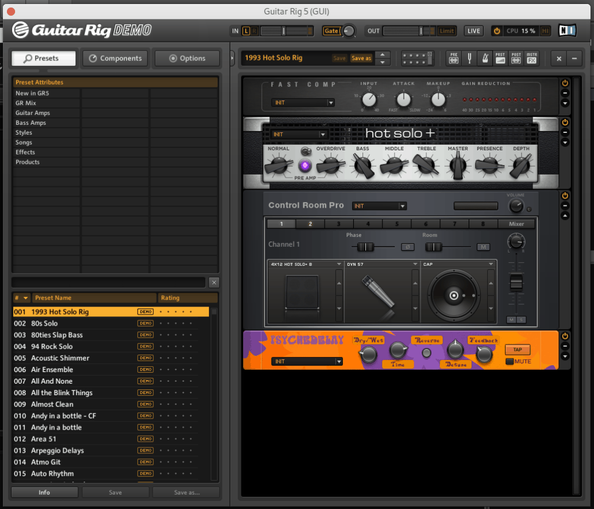Open Control Room Pro INIT preset dropdown

pyautogui.click(x=379, y=206)
